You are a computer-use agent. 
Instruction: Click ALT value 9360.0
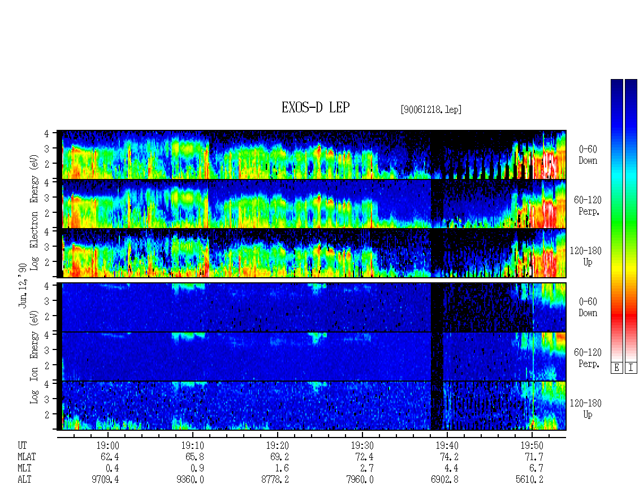tap(190, 480)
